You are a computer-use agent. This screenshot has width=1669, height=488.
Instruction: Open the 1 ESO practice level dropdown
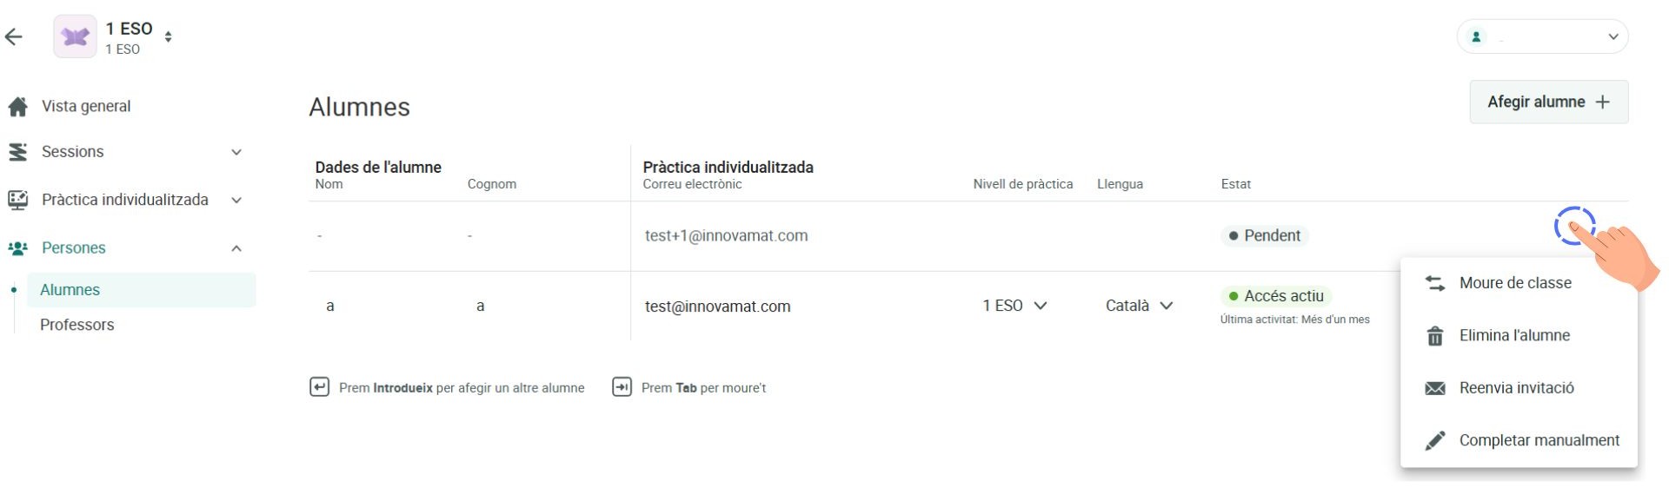1014,306
